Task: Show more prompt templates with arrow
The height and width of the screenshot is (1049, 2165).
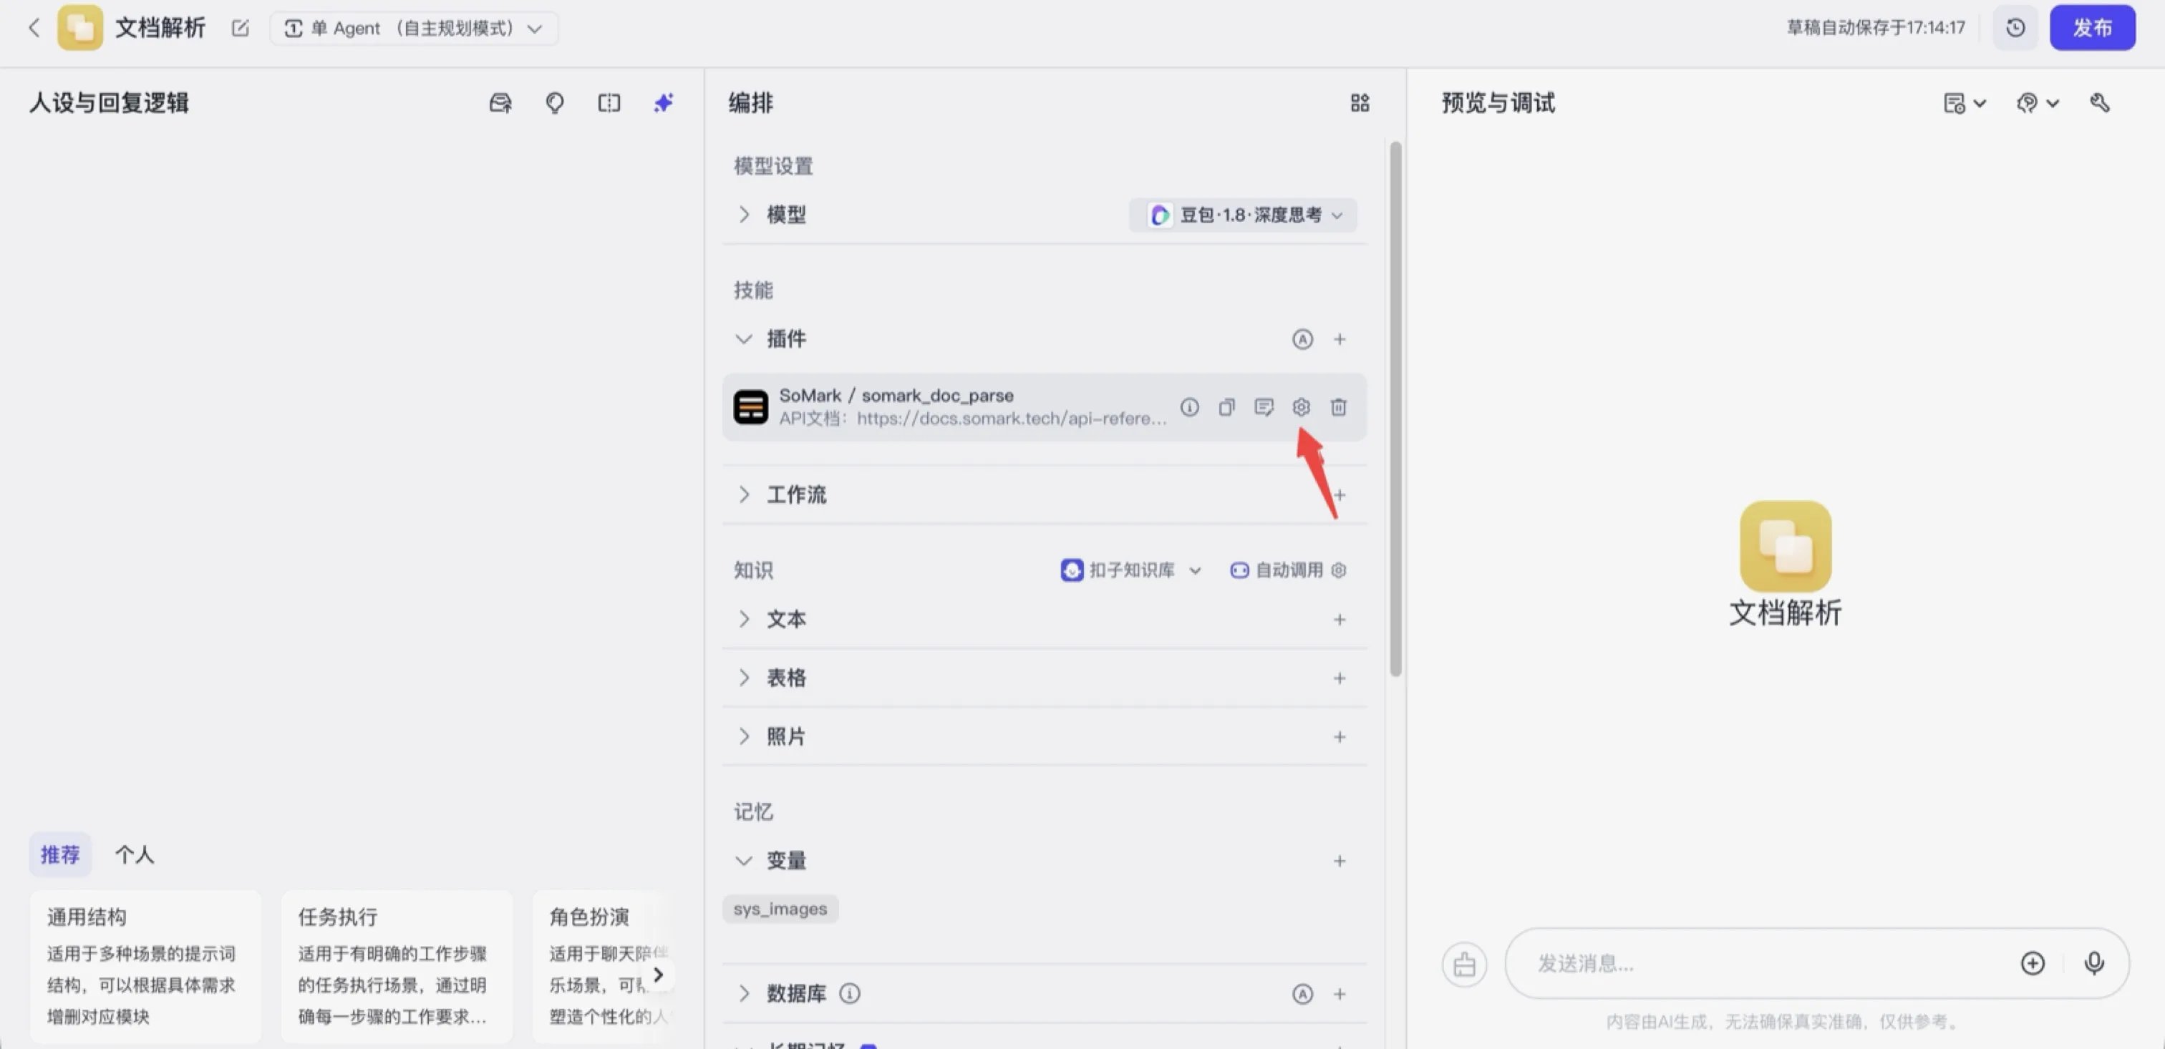Action: click(x=658, y=975)
